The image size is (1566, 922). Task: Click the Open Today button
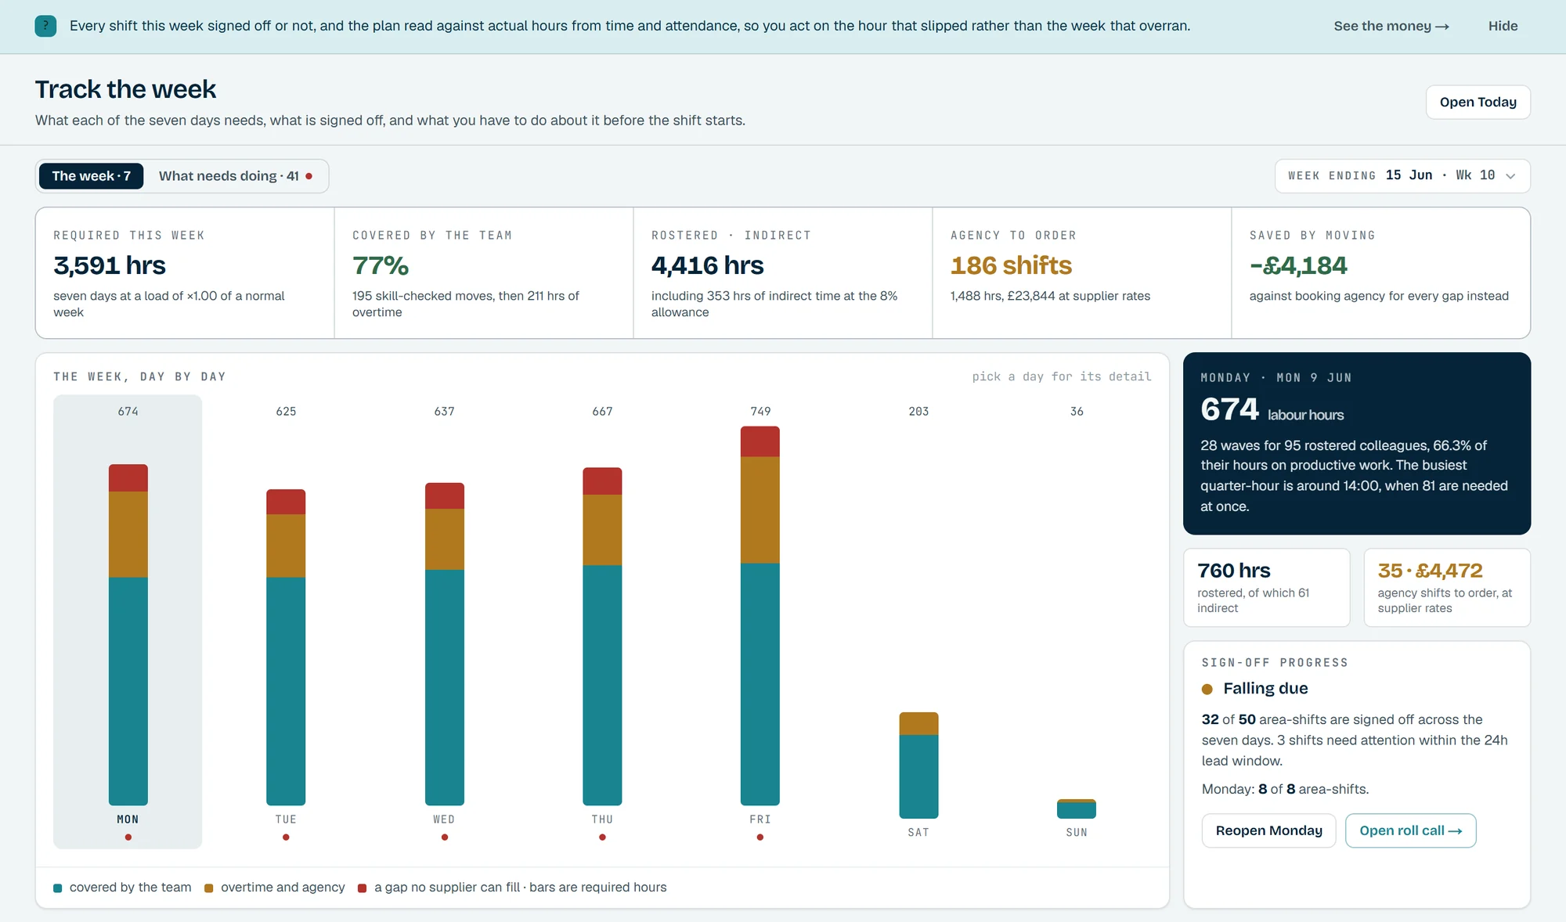tap(1478, 102)
